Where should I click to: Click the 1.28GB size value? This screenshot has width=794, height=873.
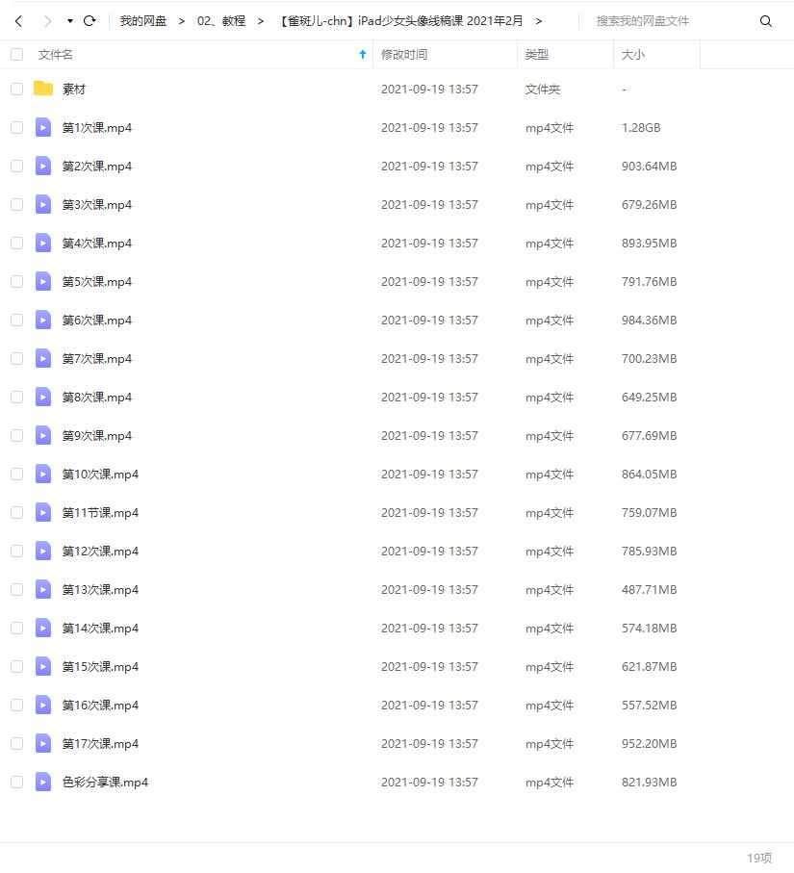coord(641,127)
